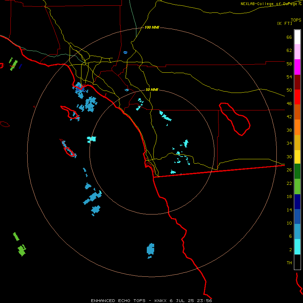Click the "TOPS" legend title
The width and height of the screenshot is (303, 303).
tap(296, 20)
